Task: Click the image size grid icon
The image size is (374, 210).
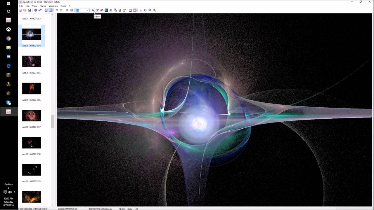Action: (x=111, y=10)
